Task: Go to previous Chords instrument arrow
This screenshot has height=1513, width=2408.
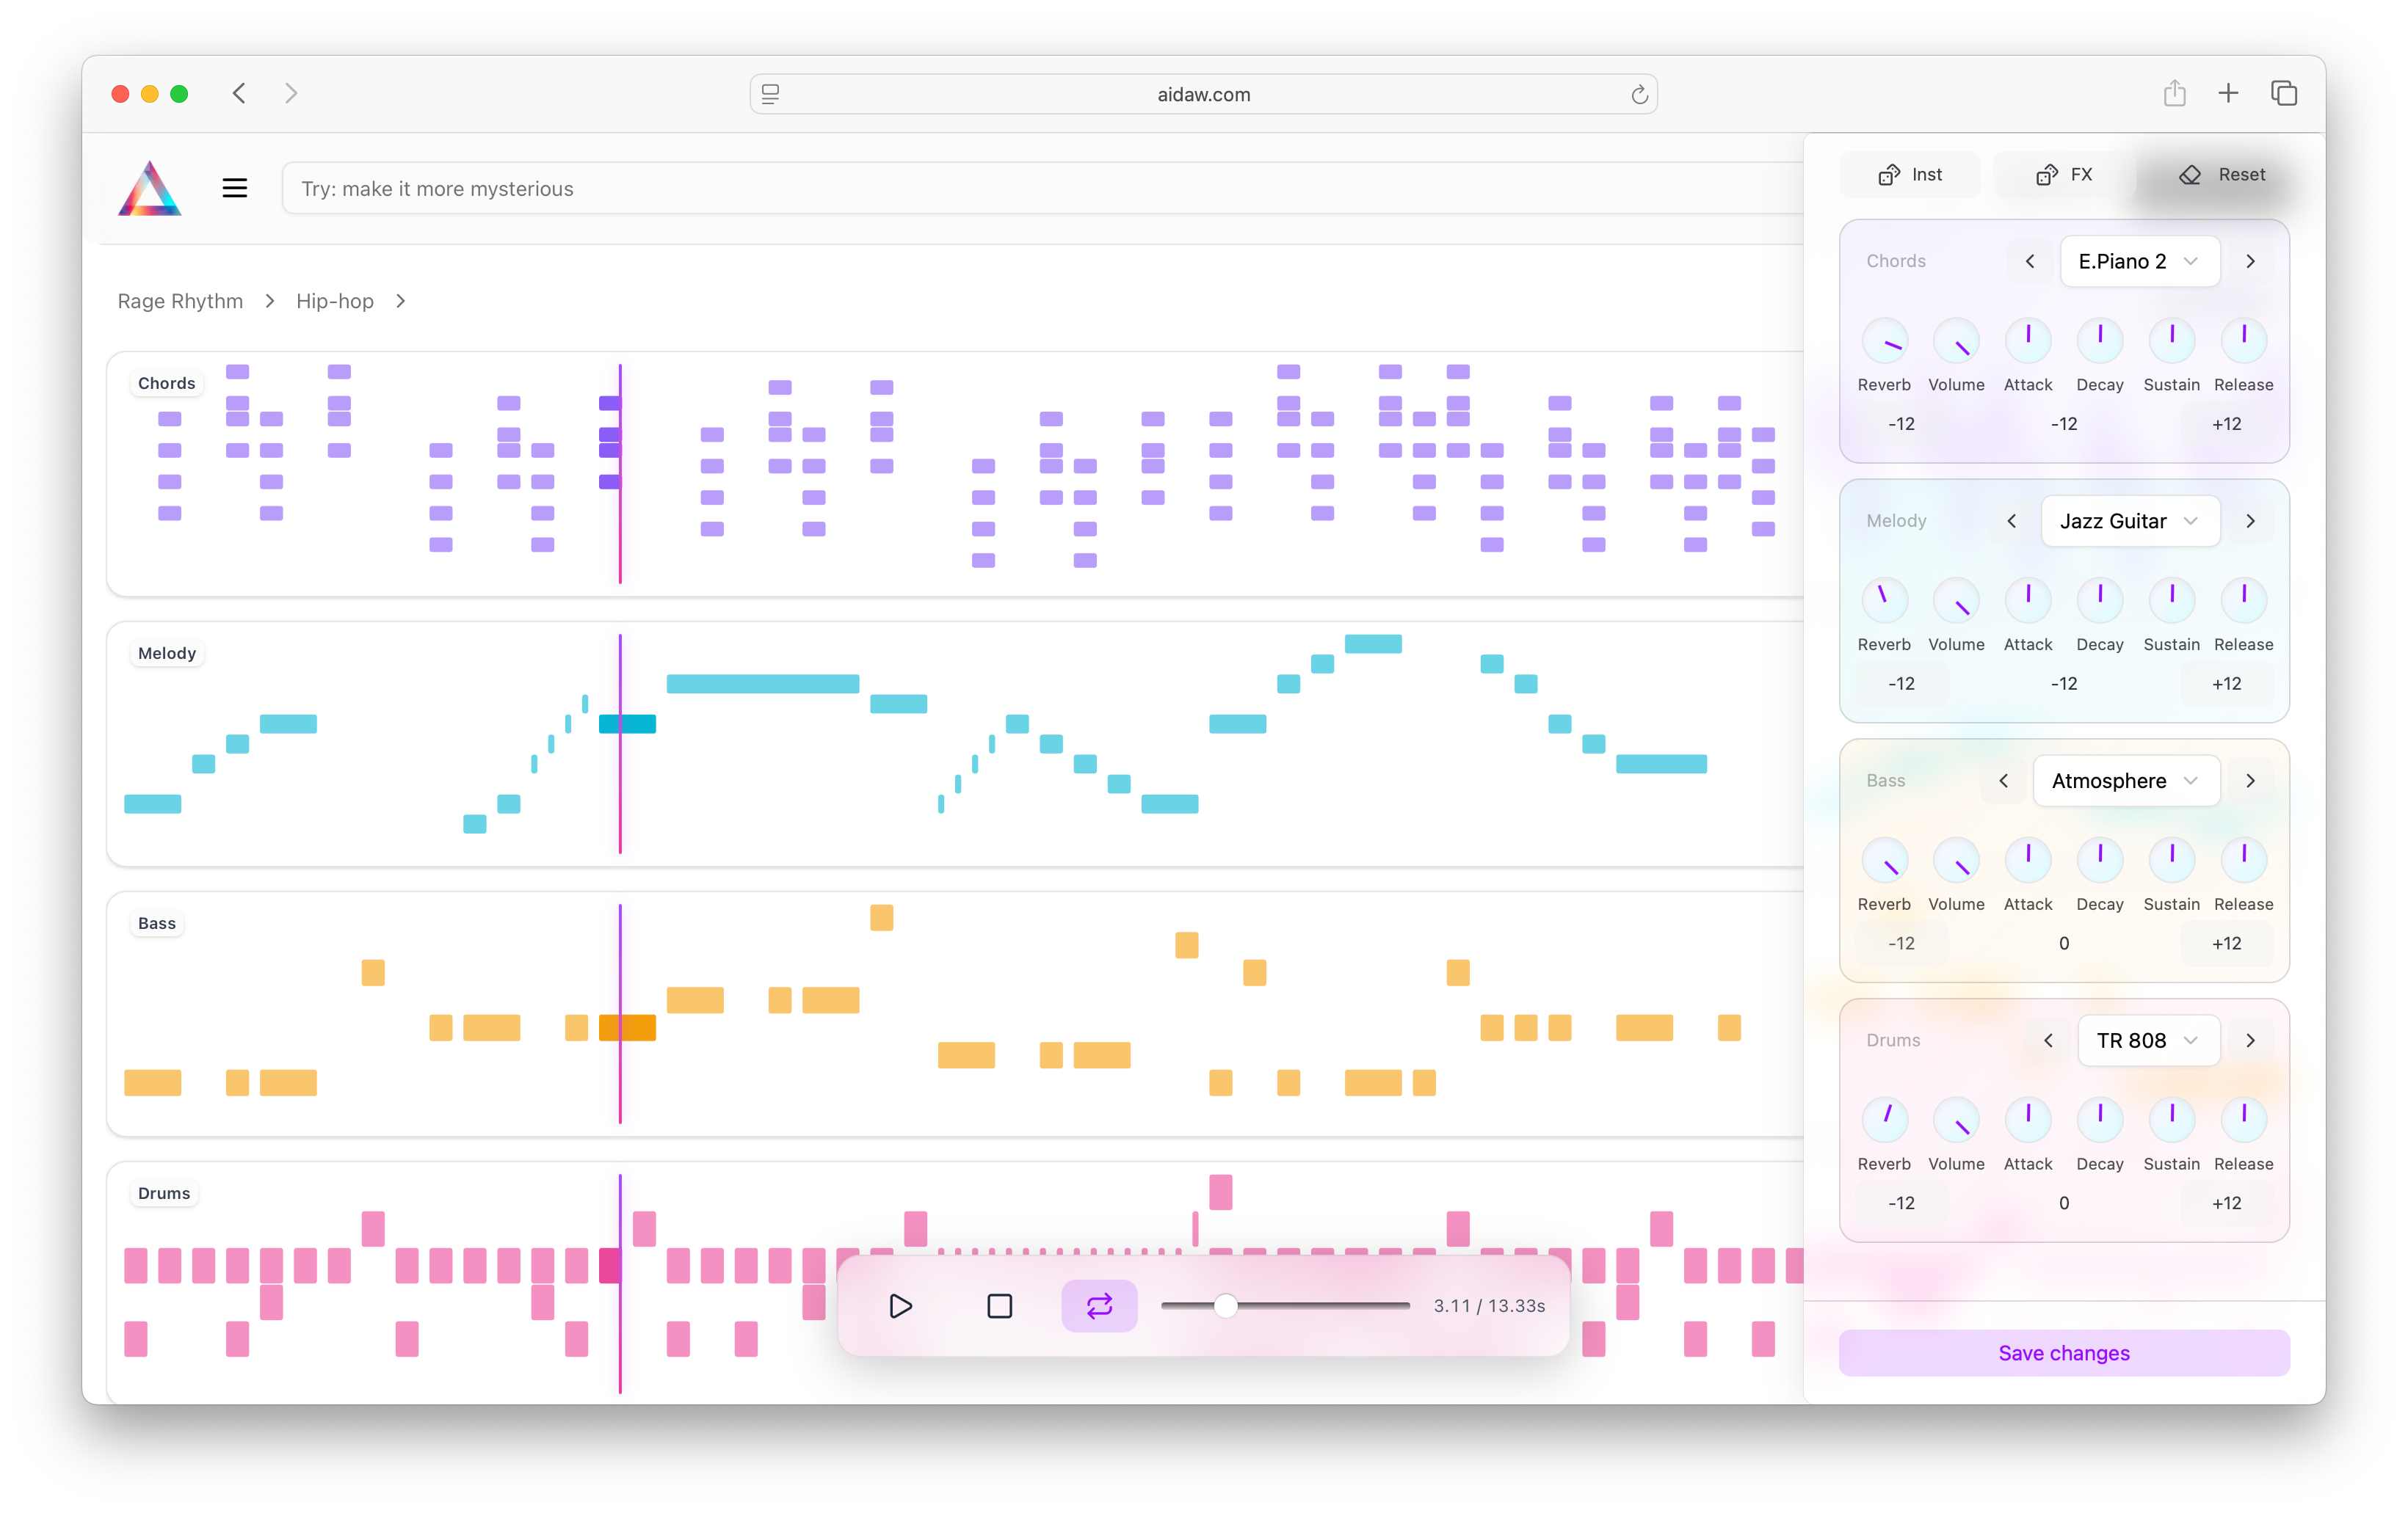Action: coord(2030,262)
